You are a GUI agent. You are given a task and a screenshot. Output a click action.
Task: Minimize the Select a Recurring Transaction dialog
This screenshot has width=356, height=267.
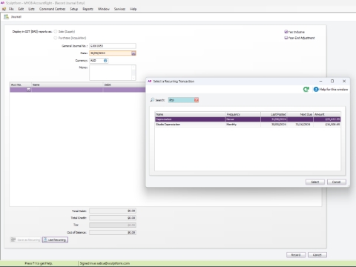320,81
